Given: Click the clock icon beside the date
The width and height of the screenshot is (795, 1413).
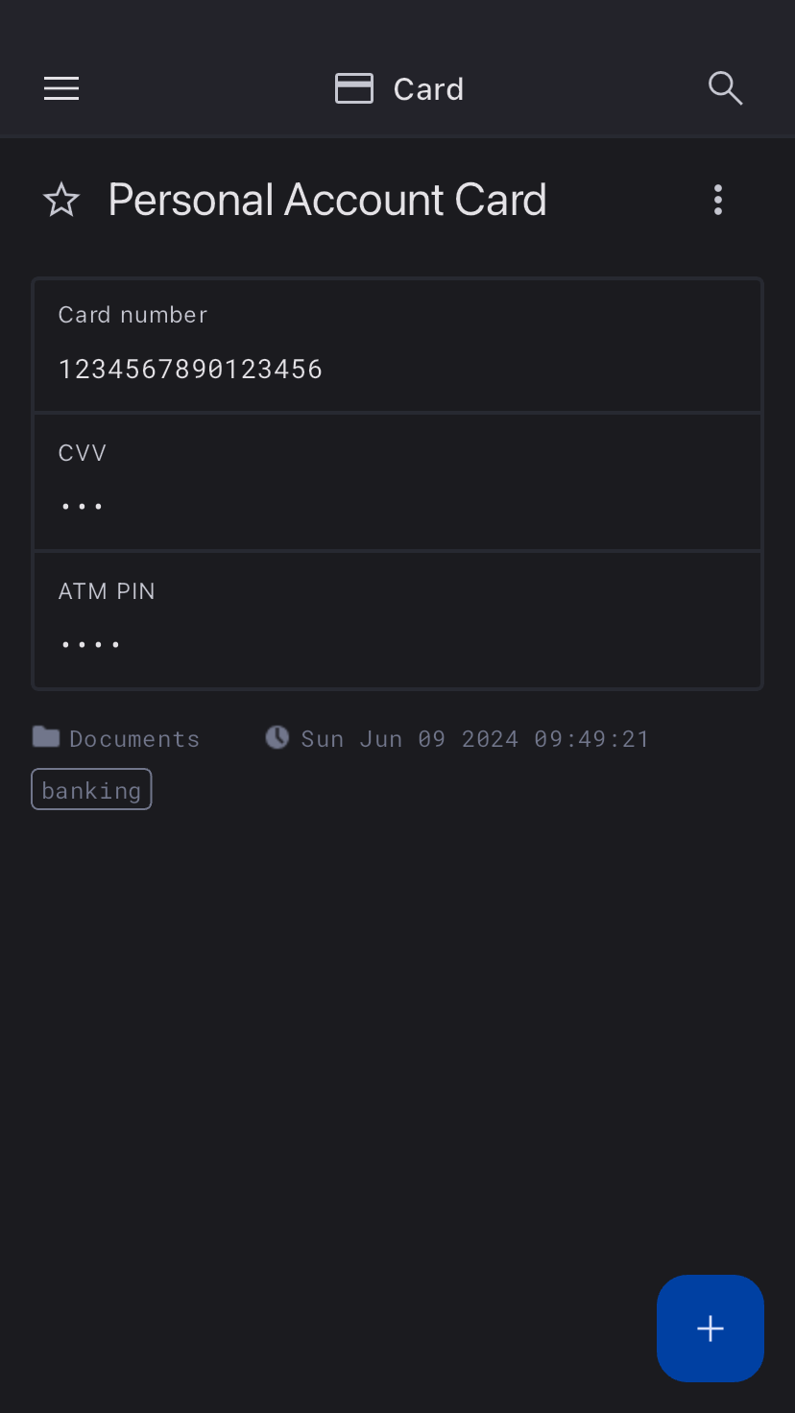Looking at the screenshot, I should [x=277, y=737].
